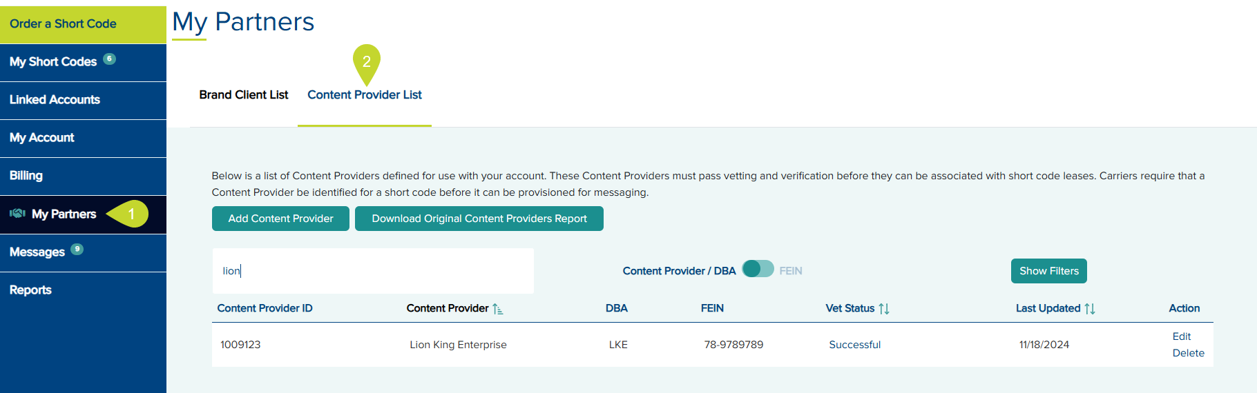Image resolution: width=1257 pixels, height=393 pixels.
Task: Open the Content Provider List tab
Action: (x=365, y=95)
